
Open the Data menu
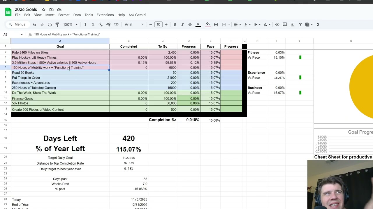coord(77,15)
